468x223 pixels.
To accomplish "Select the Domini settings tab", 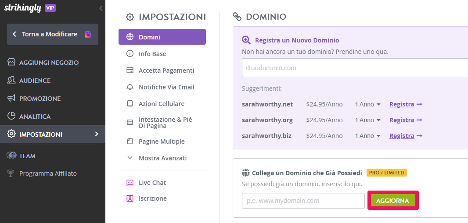I will tap(162, 37).
